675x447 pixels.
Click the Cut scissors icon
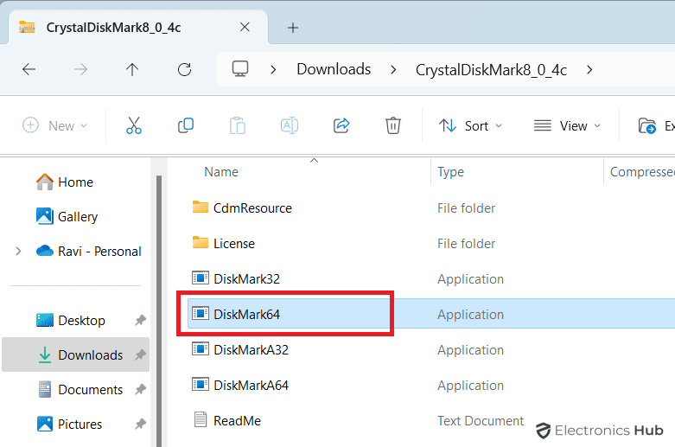coord(133,126)
